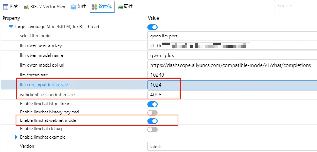This screenshot has height=152, width=317.
Task: Select 'Enable llmchat debug' label
Action: 41,129
